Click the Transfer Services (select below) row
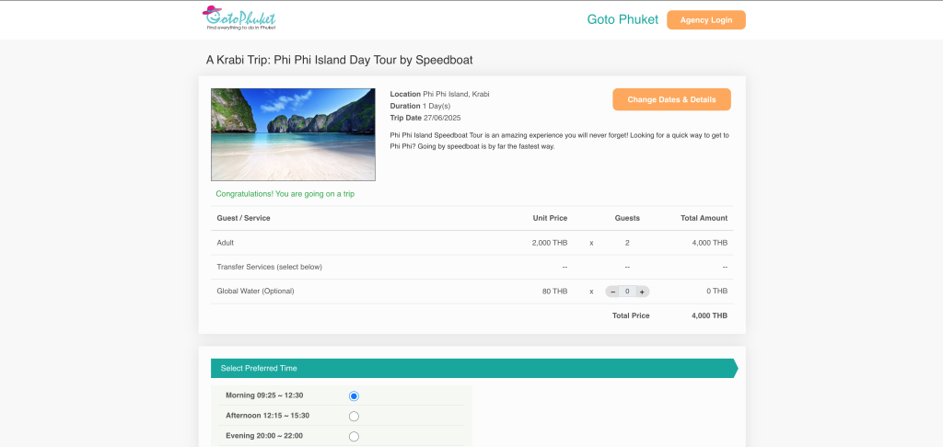943x447 pixels. click(269, 267)
